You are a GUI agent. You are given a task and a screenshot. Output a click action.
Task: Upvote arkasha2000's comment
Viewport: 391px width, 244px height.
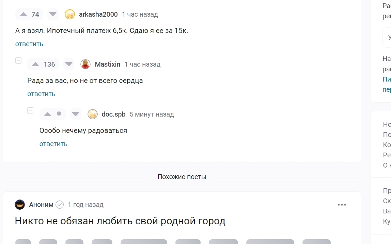click(x=24, y=14)
